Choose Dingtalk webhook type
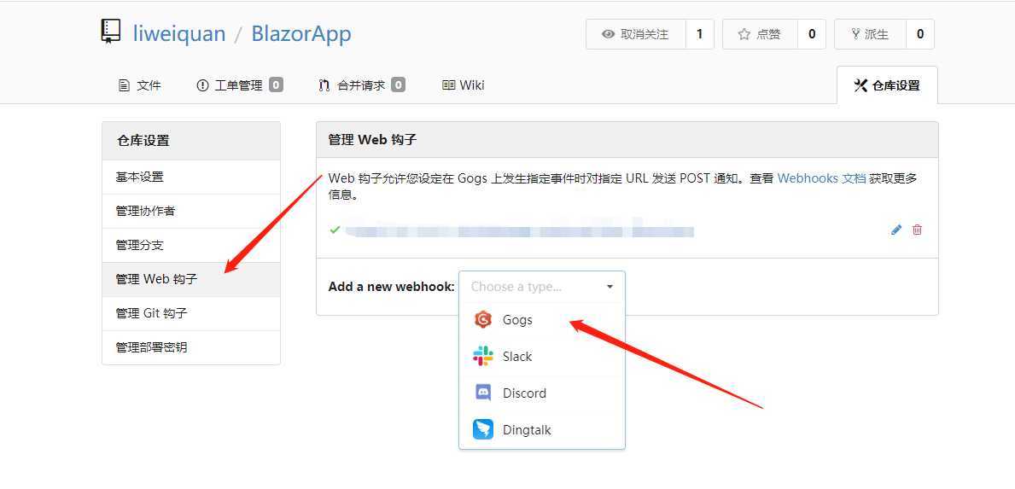This screenshot has height=489, width=1015. click(x=542, y=429)
